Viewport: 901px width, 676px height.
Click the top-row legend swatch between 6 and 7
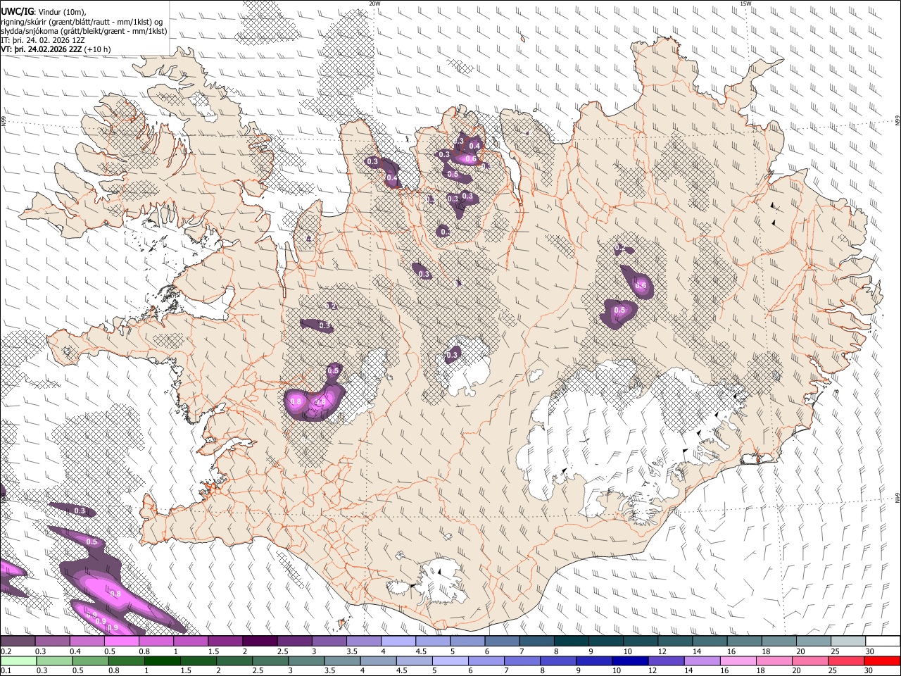[x=501, y=641]
